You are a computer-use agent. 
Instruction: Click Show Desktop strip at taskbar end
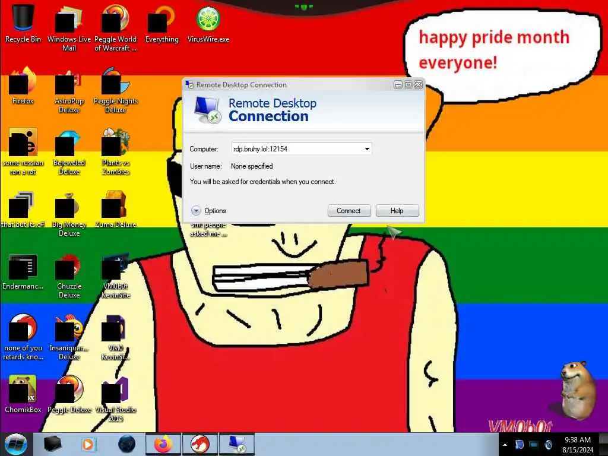point(603,444)
